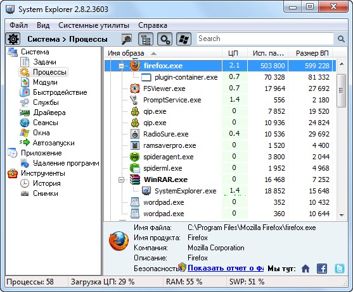Toggle process tree view icon
Image resolution: width=353 pixels, height=292 pixels.
click(146, 39)
